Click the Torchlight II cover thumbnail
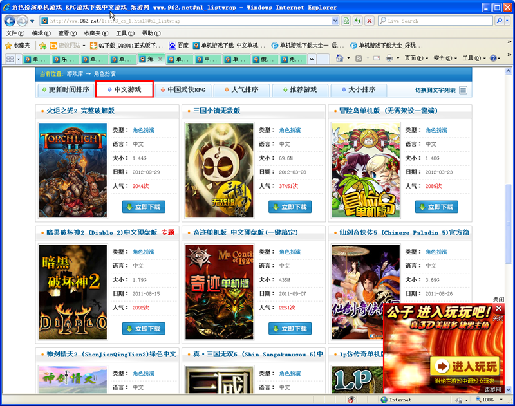 pyautogui.click(x=73, y=170)
